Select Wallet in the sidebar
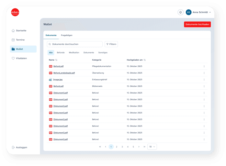Viewport: 226px width, 166px height. (x=23, y=49)
